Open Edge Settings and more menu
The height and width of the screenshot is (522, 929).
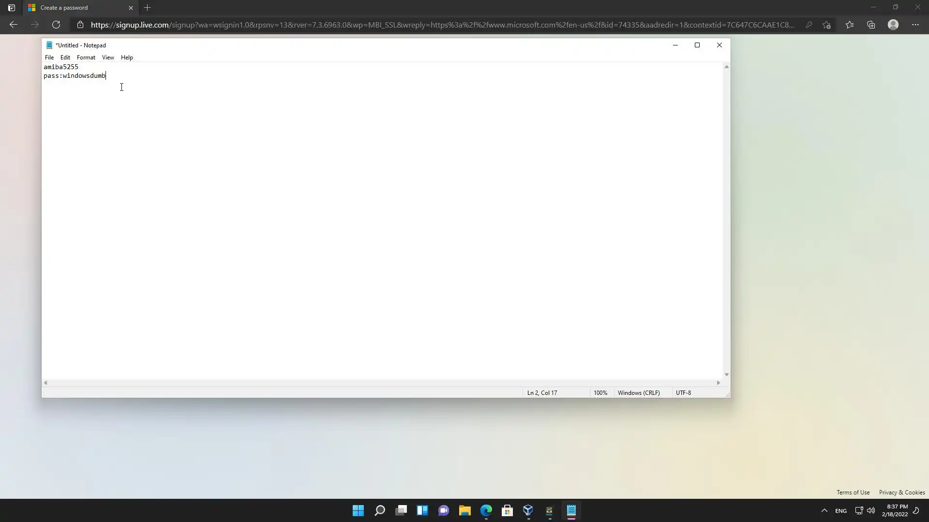tap(915, 25)
